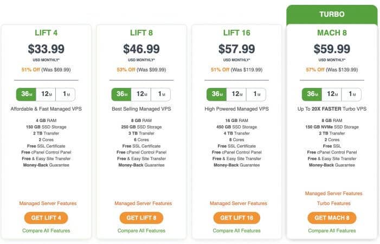380x244 pixels.
Task: Pick 1M term for Lift 8
Action: (160, 94)
